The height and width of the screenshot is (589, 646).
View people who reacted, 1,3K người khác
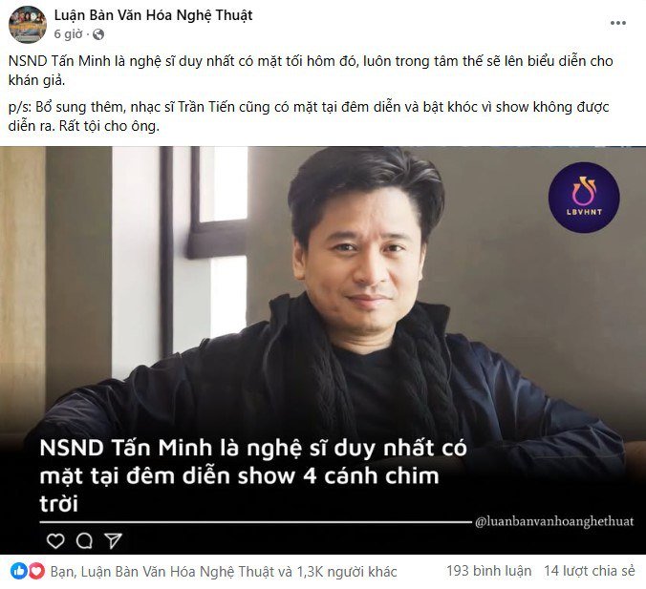coord(224,572)
